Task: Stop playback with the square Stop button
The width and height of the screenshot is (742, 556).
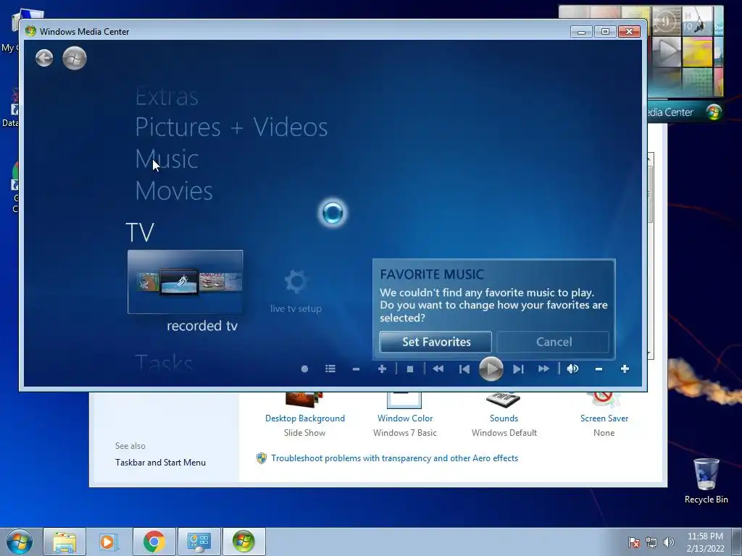Action: 410,368
